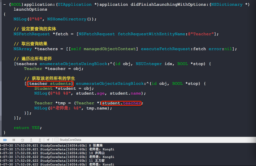Select the comment 遍历出所有老师
Screen dimensions: 256x166
click(x=33, y=58)
